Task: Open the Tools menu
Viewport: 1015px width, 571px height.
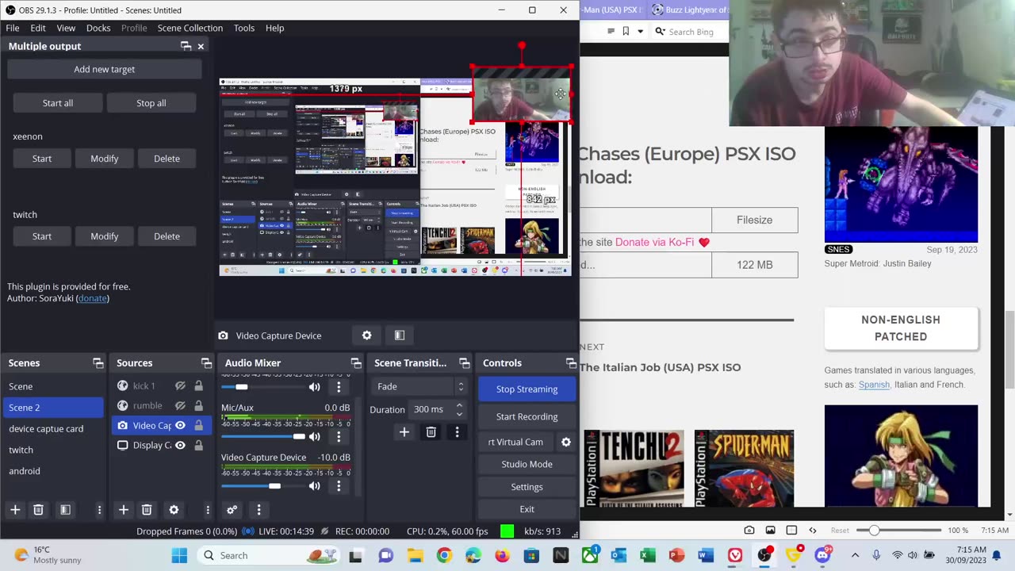Action: (244, 28)
